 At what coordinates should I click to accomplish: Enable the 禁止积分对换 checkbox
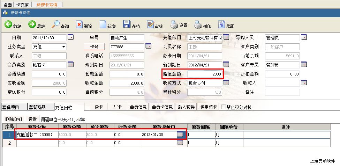[224, 107]
